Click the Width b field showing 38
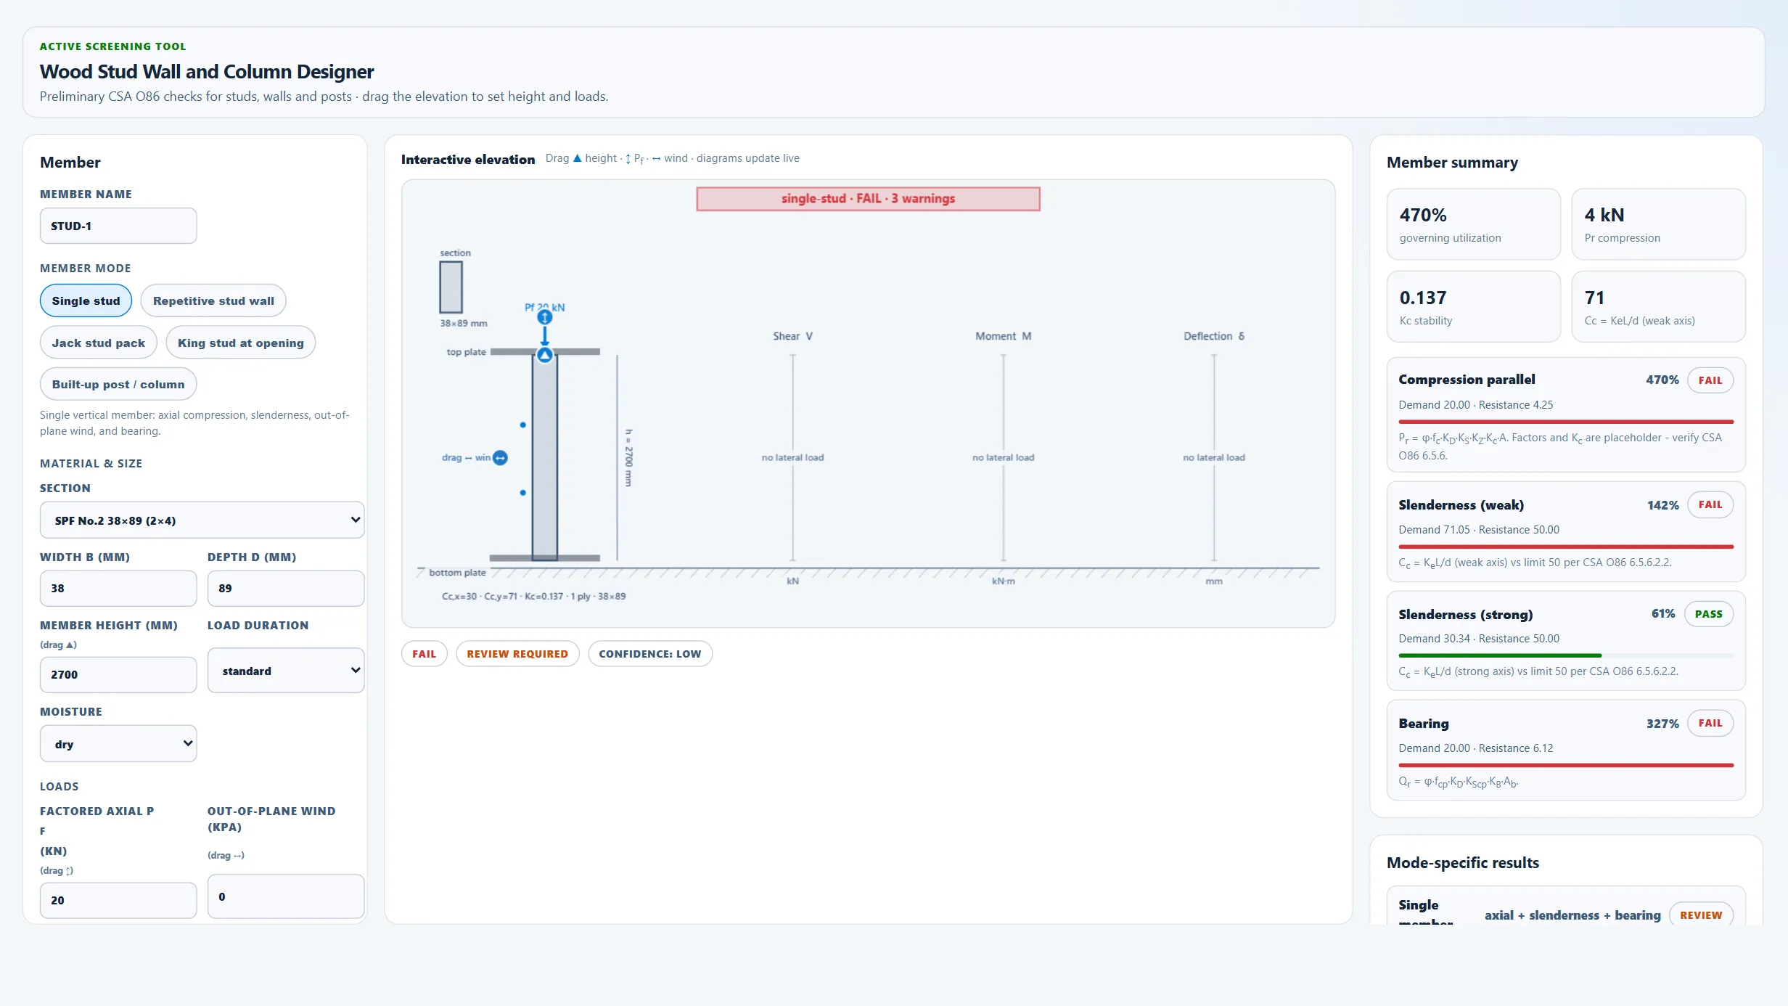 [118, 588]
